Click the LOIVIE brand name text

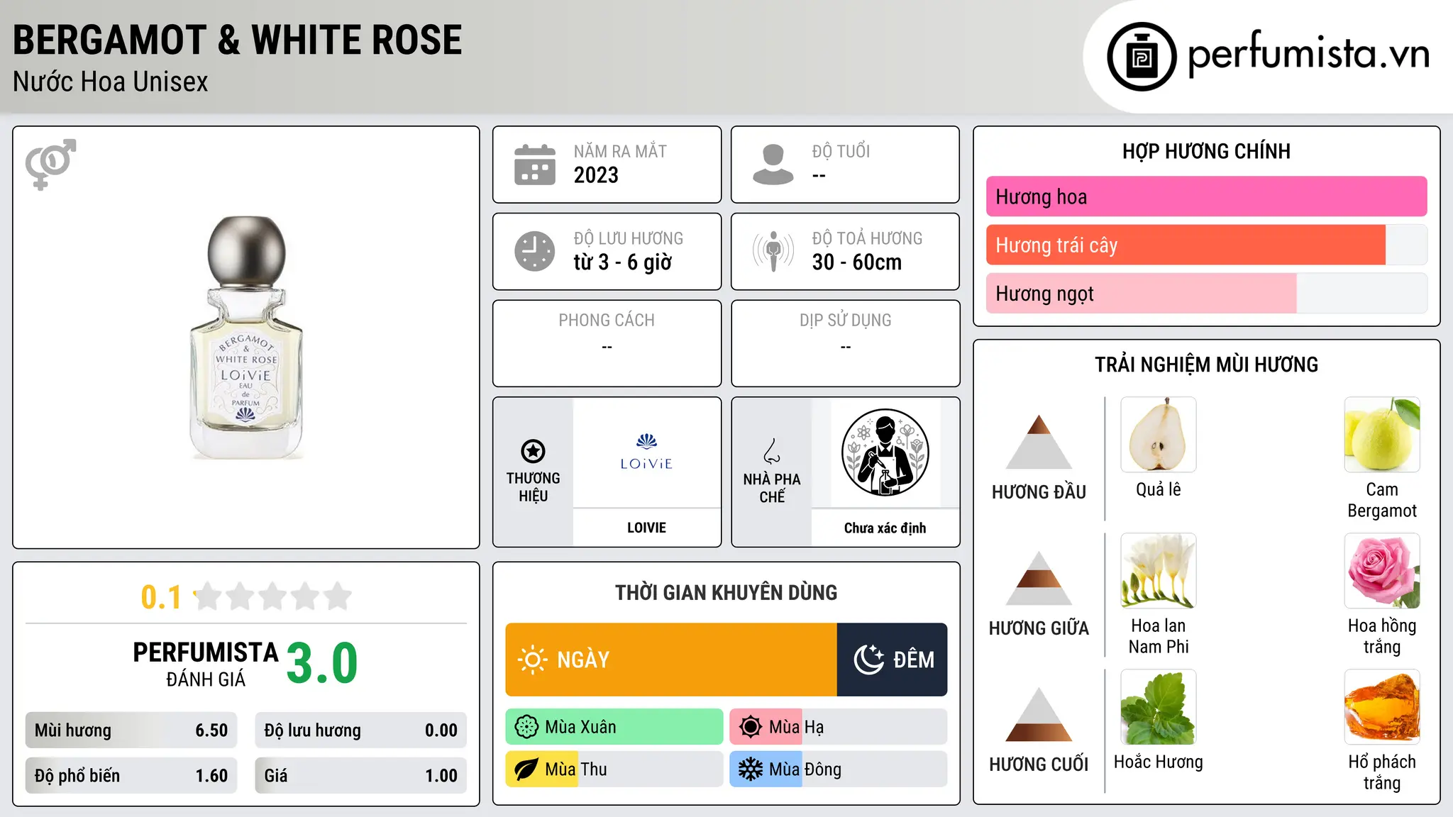646,528
